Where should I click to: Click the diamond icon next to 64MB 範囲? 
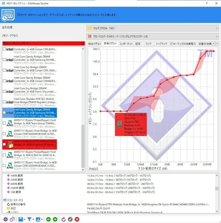coord(8,184)
